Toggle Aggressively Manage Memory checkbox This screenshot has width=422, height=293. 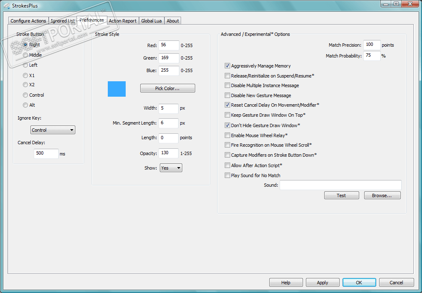tap(227, 66)
